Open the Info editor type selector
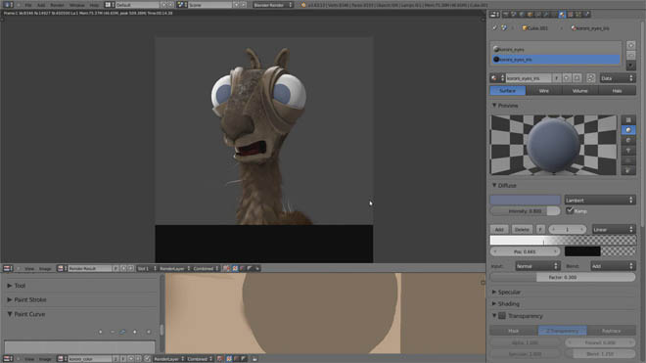Image resolution: width=646 pixels, height=363 pixels. pos(8,5)
